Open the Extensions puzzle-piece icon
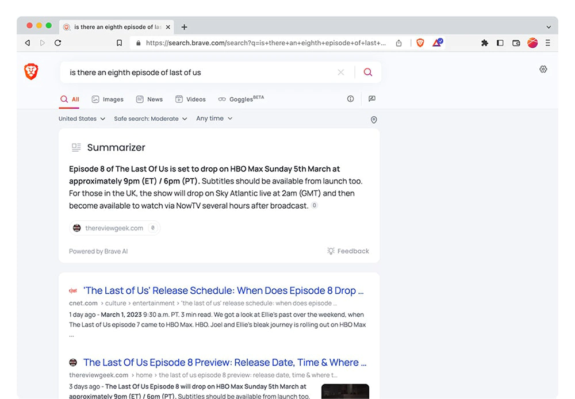This screenshot has height=399, width=575. pos(485,43)
